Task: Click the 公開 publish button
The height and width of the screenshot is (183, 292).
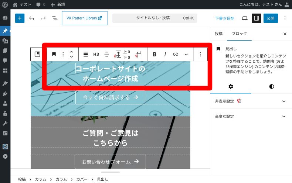Action: pos(271,18)
